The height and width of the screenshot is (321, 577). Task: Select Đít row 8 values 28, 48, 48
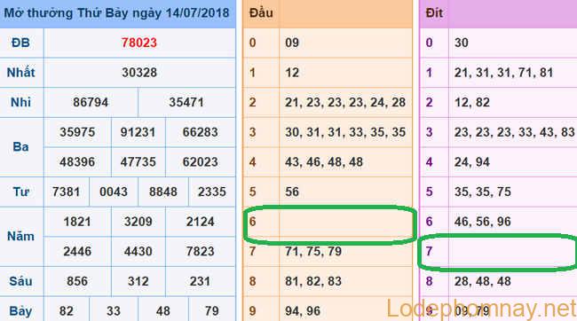(482, 281)
